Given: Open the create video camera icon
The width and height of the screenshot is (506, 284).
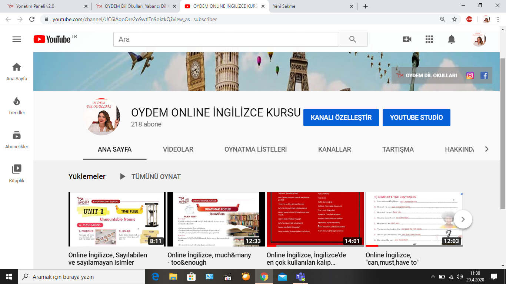Looking at the screenshot, I should [x=407, y=39].
